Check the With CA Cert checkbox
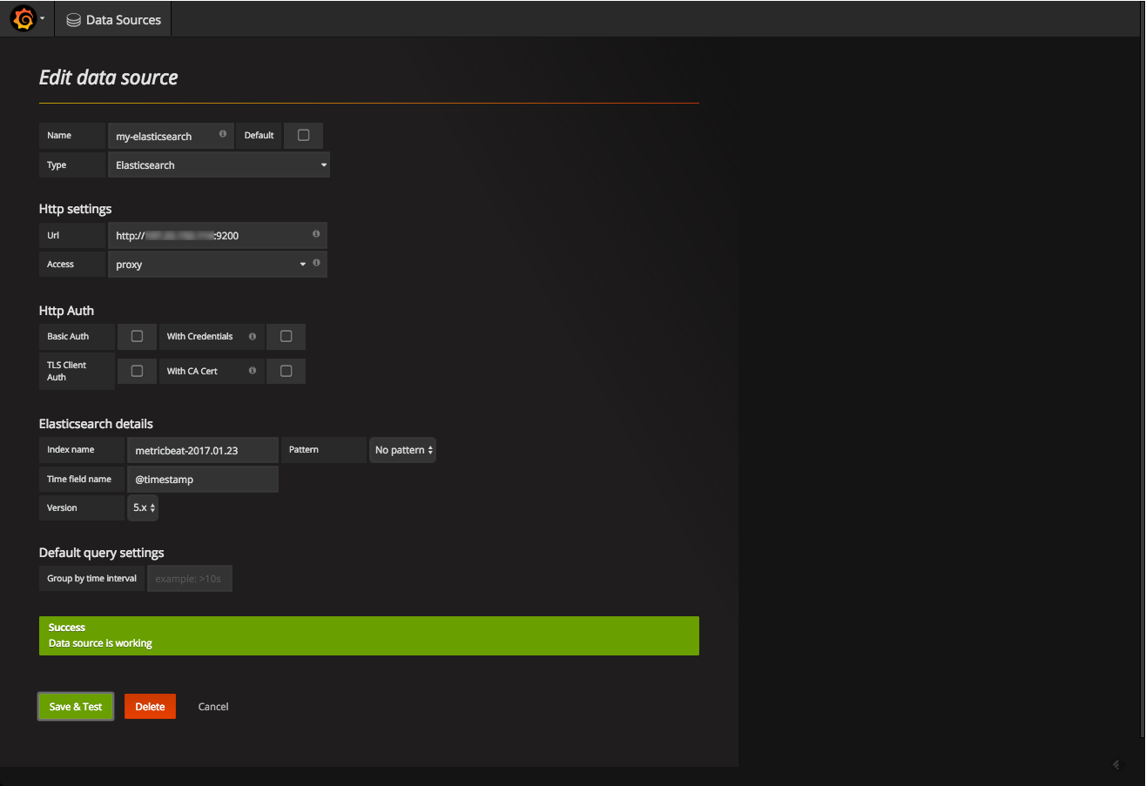1146x786 pixels. click(286, 371)
